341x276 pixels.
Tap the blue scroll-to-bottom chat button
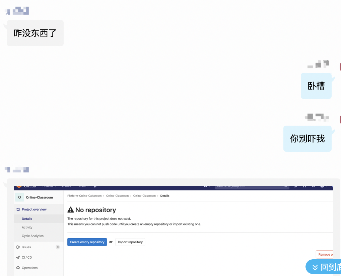323,267
